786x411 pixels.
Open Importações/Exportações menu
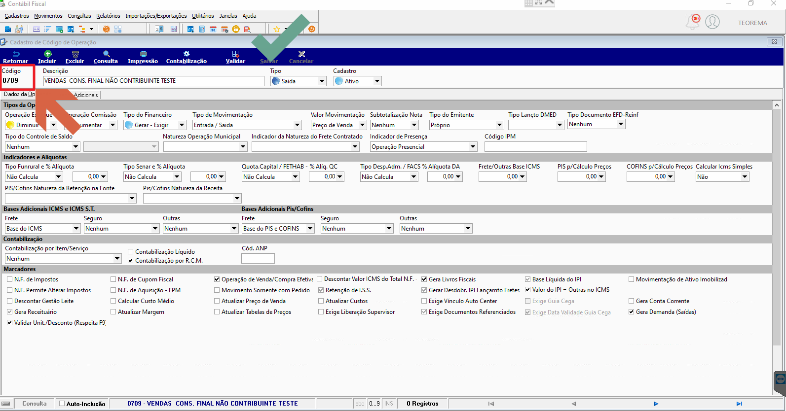(156, 16)
